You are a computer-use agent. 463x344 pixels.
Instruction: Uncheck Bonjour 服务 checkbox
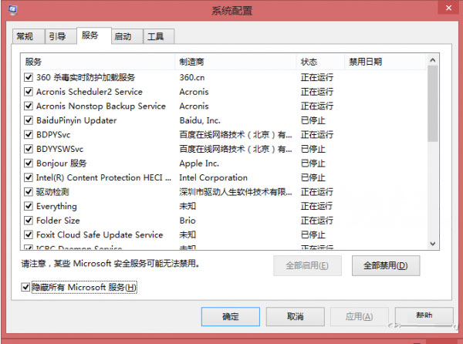click(29, 164)
